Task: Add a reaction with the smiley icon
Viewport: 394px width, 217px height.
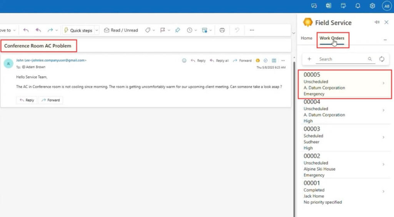Action: (184, 61)
